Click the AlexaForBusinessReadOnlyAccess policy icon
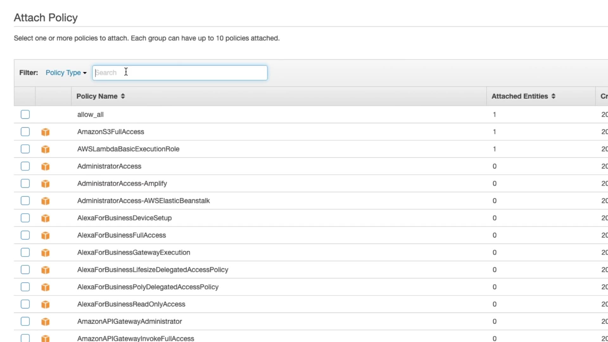Viewport: 608px width, 342px height. point(45,304)
